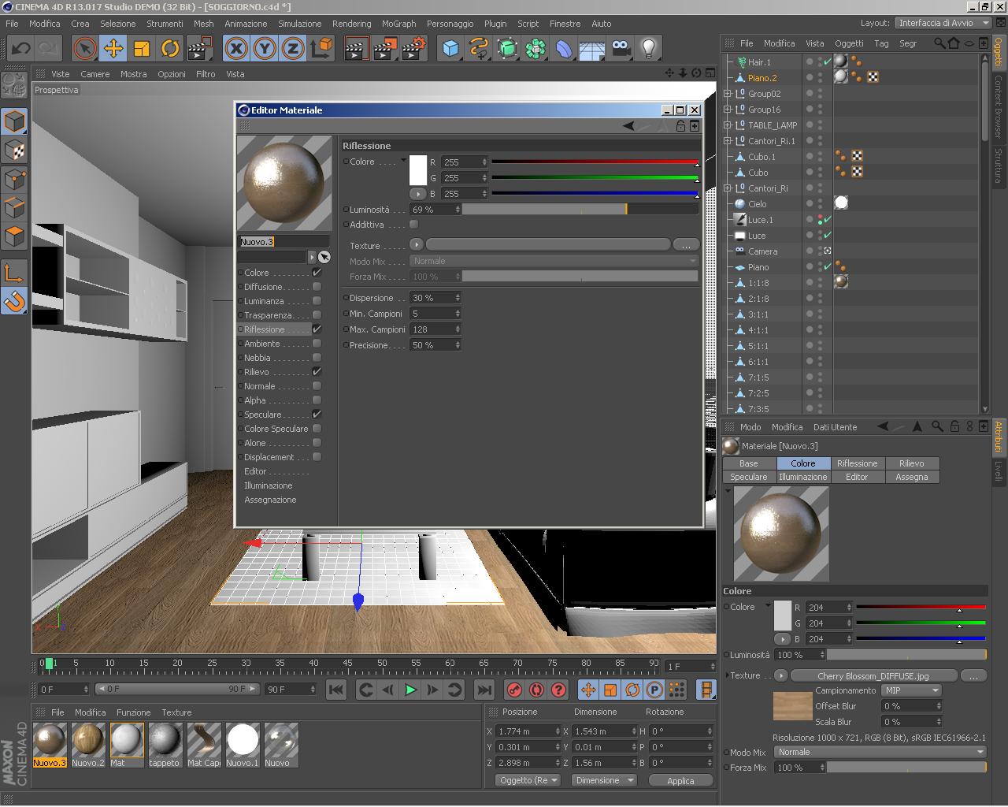Click the Dispersione value field
This screenshot has width=1008, height=807.
[x=435, y=298]
